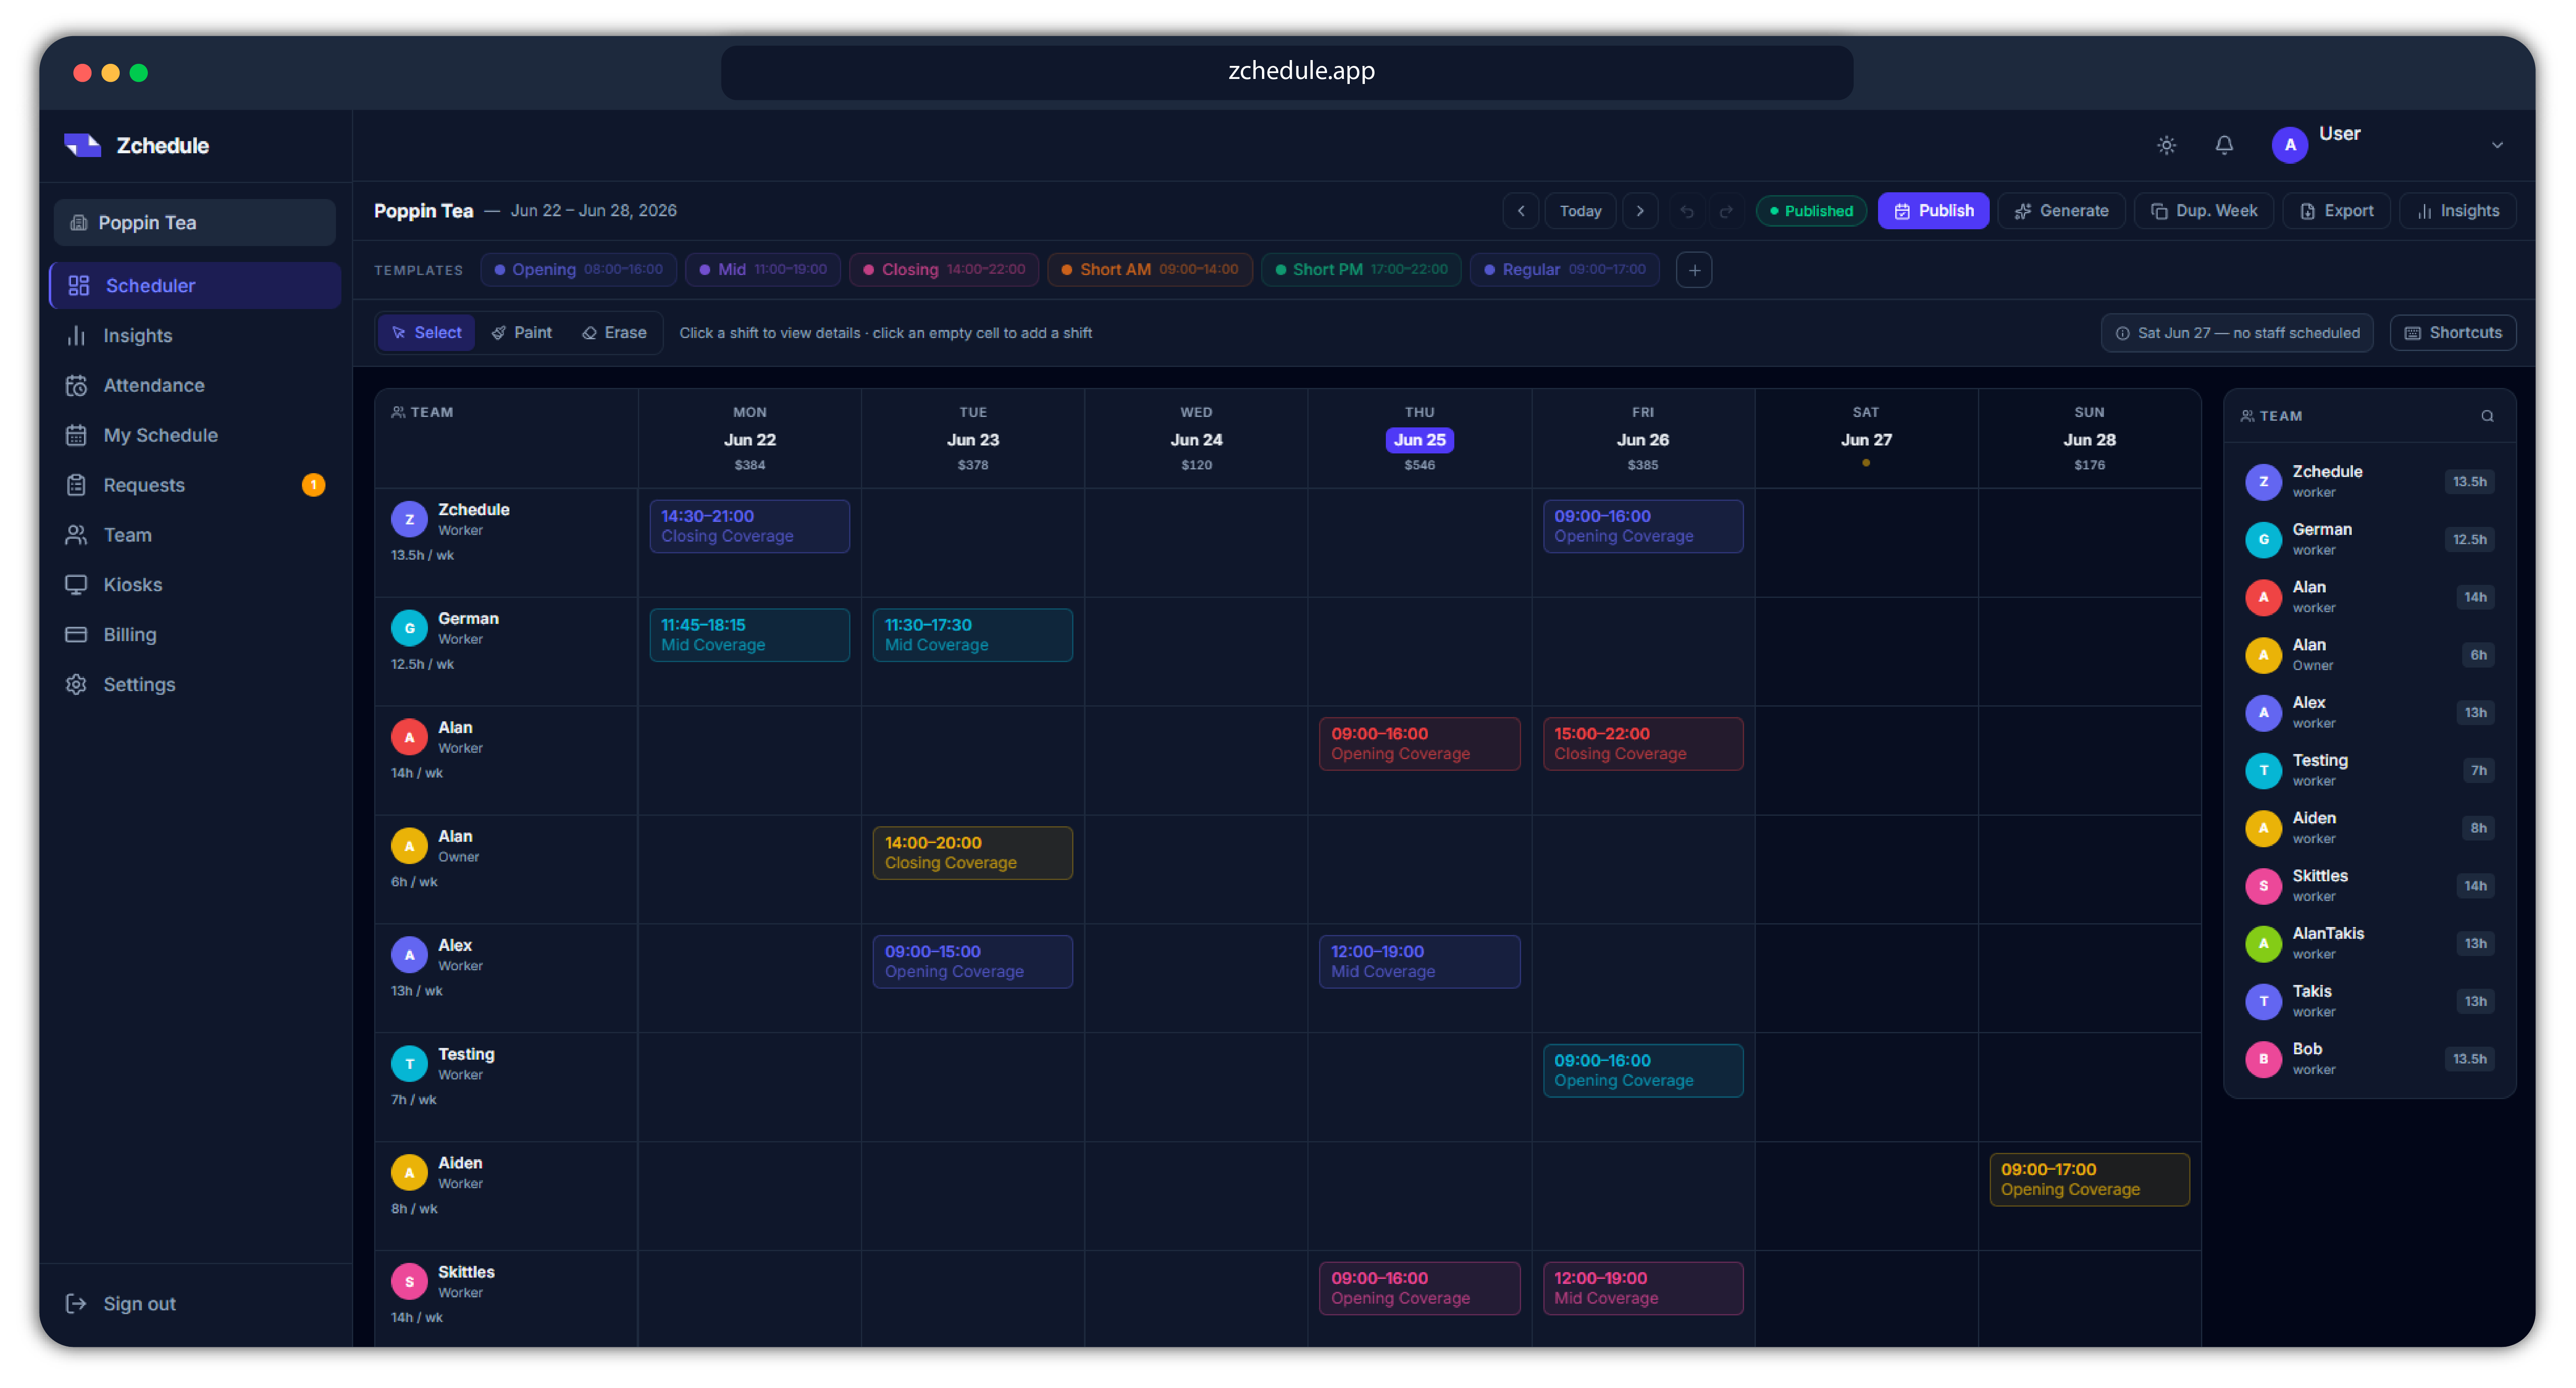
Task: Click Dup. Week button
Action: pos(2204,211)
